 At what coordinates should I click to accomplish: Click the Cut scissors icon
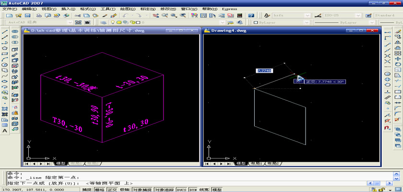coord(78,15)
